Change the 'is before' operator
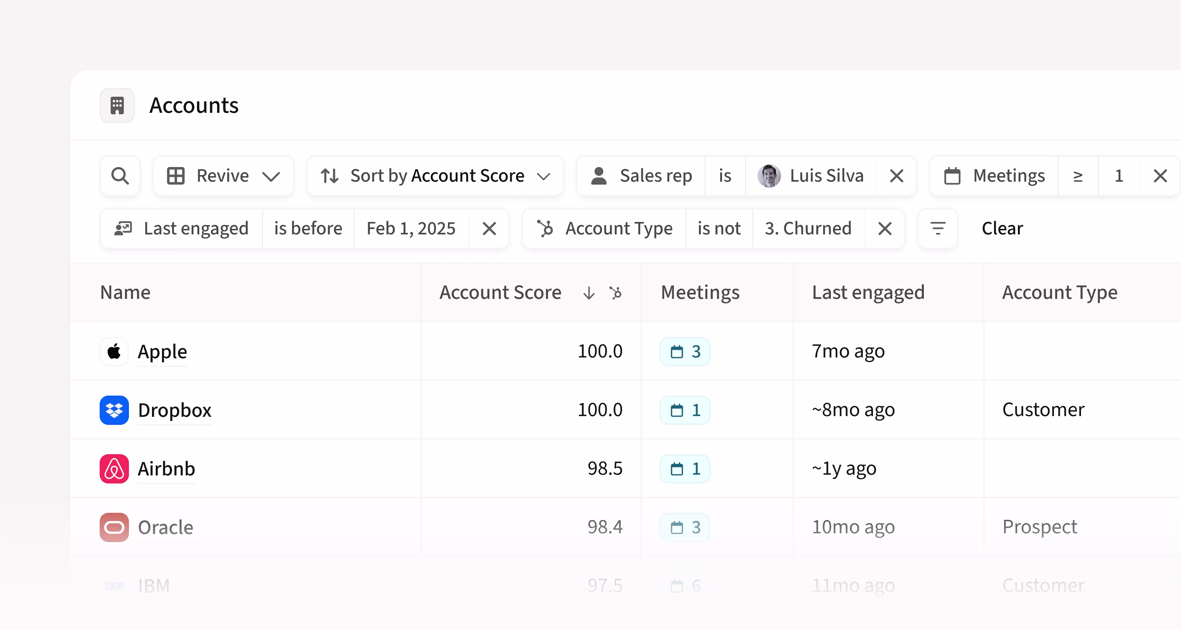This screenshot has width=1181, height=630. (308, 228)
